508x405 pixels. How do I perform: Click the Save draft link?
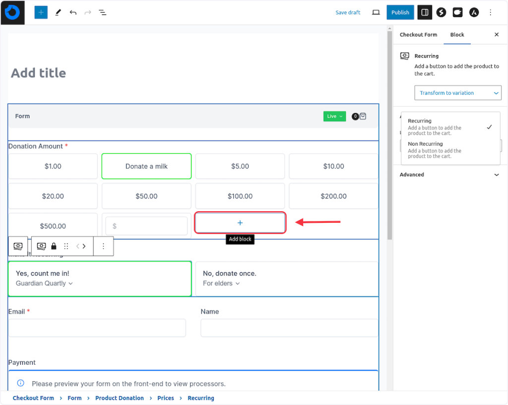(348, 12)
